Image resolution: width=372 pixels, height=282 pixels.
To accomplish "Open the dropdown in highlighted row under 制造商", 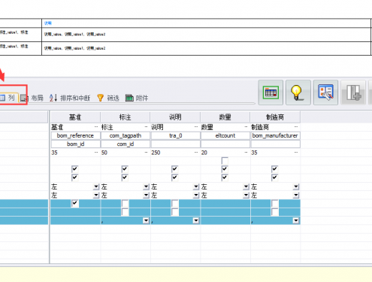I will [296, 220].
